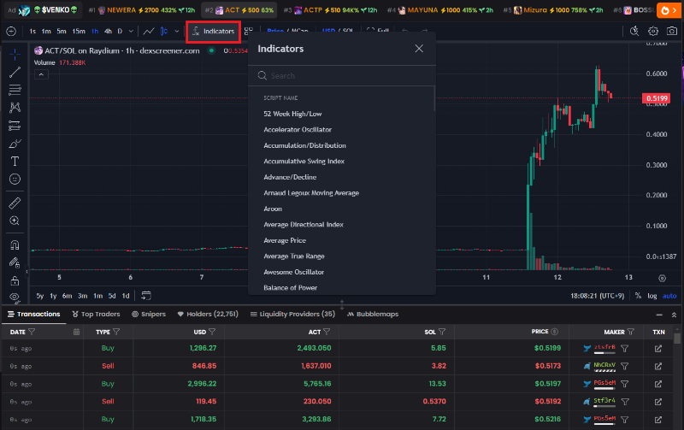This screenshot has width=684, height=430.
Task: Open the #1 NEWERA trending token
Action: pyautogui.click(x=142, y=10)
